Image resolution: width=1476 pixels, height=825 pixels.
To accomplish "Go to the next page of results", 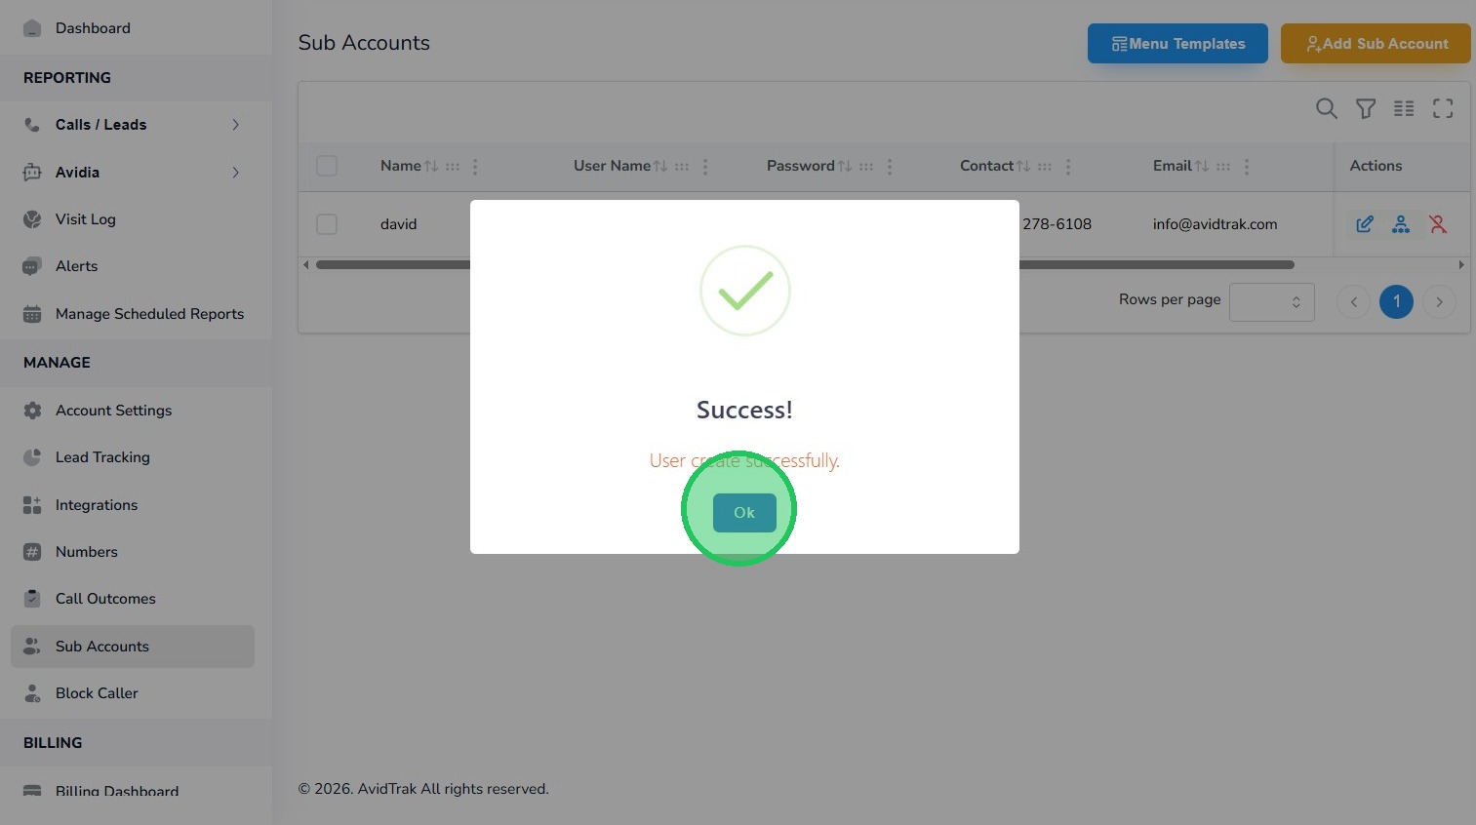I will click(1439, 302).
